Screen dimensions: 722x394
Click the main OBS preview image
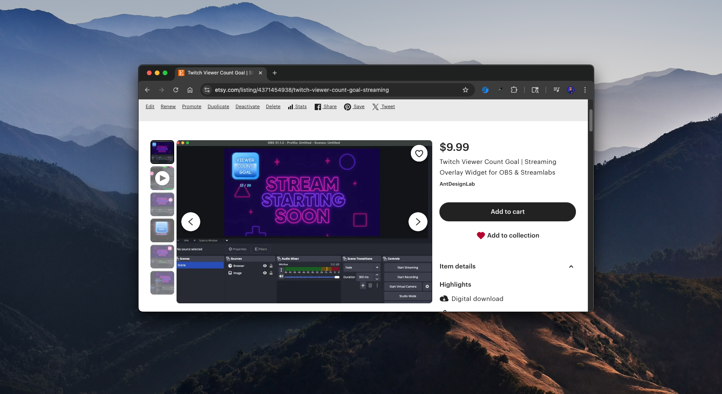tap(304, 222)
